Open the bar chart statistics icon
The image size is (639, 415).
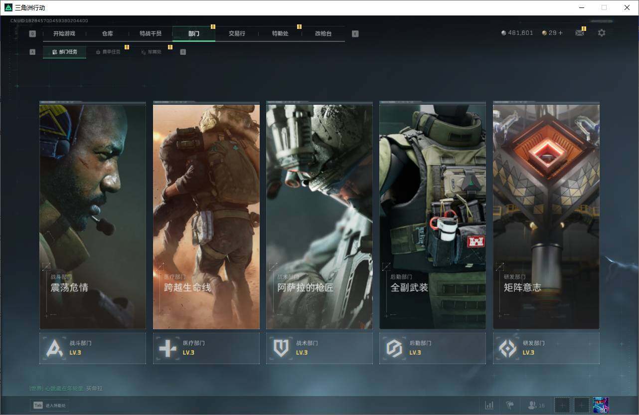coord(489,405)
